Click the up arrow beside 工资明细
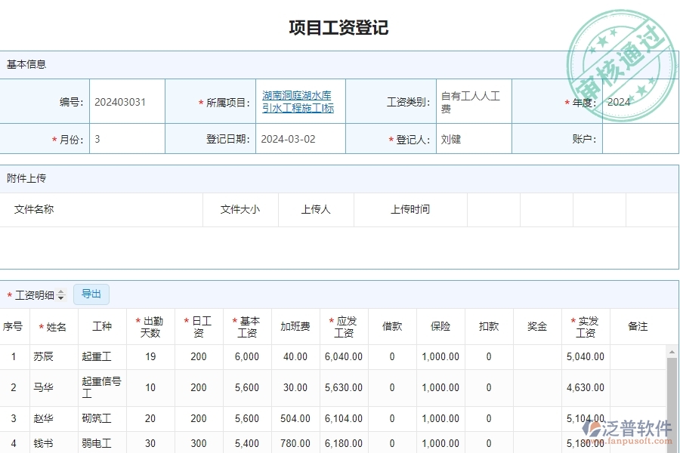The width and height of the screenshot is (680, 453). click(x=60, y=291)
